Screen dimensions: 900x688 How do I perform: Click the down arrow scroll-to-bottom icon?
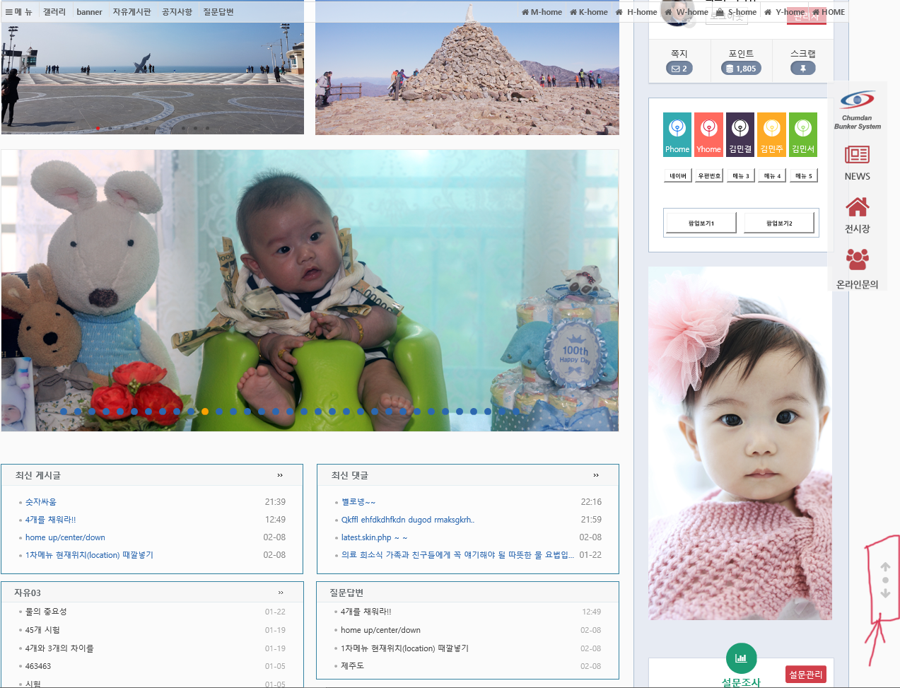point(885,594)
